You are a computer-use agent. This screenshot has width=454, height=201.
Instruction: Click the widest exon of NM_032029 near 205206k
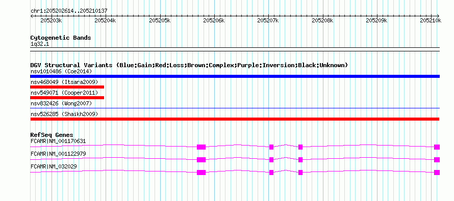[201, 173]
